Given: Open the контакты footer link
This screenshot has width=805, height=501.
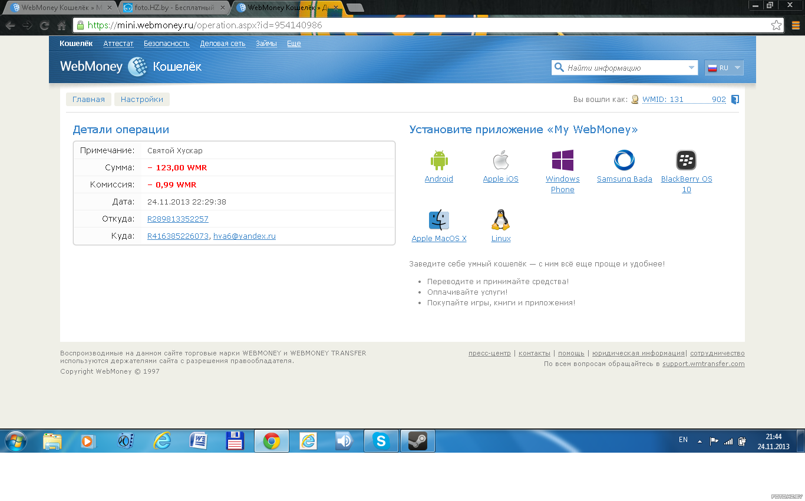Looking at the screenshot, I should 535,354.
